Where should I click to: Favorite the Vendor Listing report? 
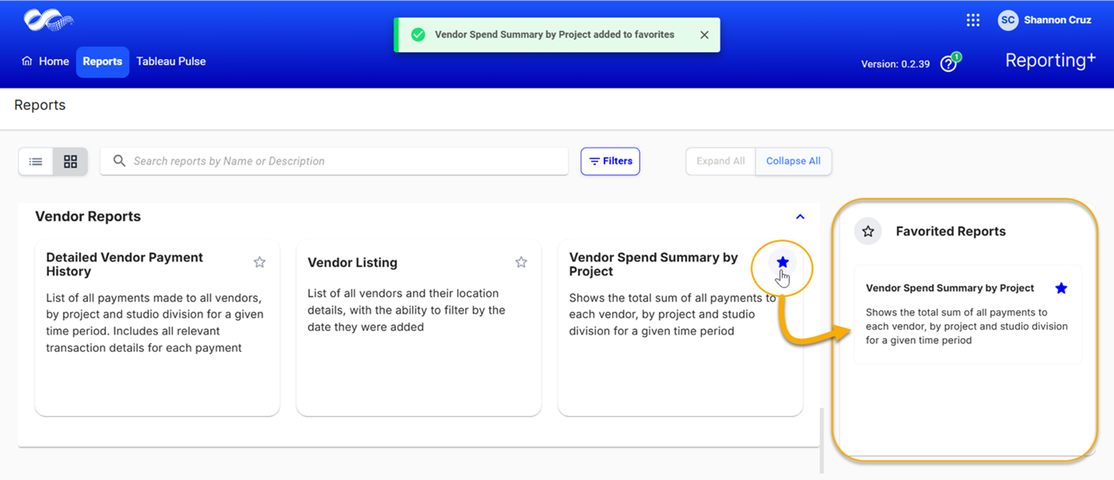pos(521,263)
